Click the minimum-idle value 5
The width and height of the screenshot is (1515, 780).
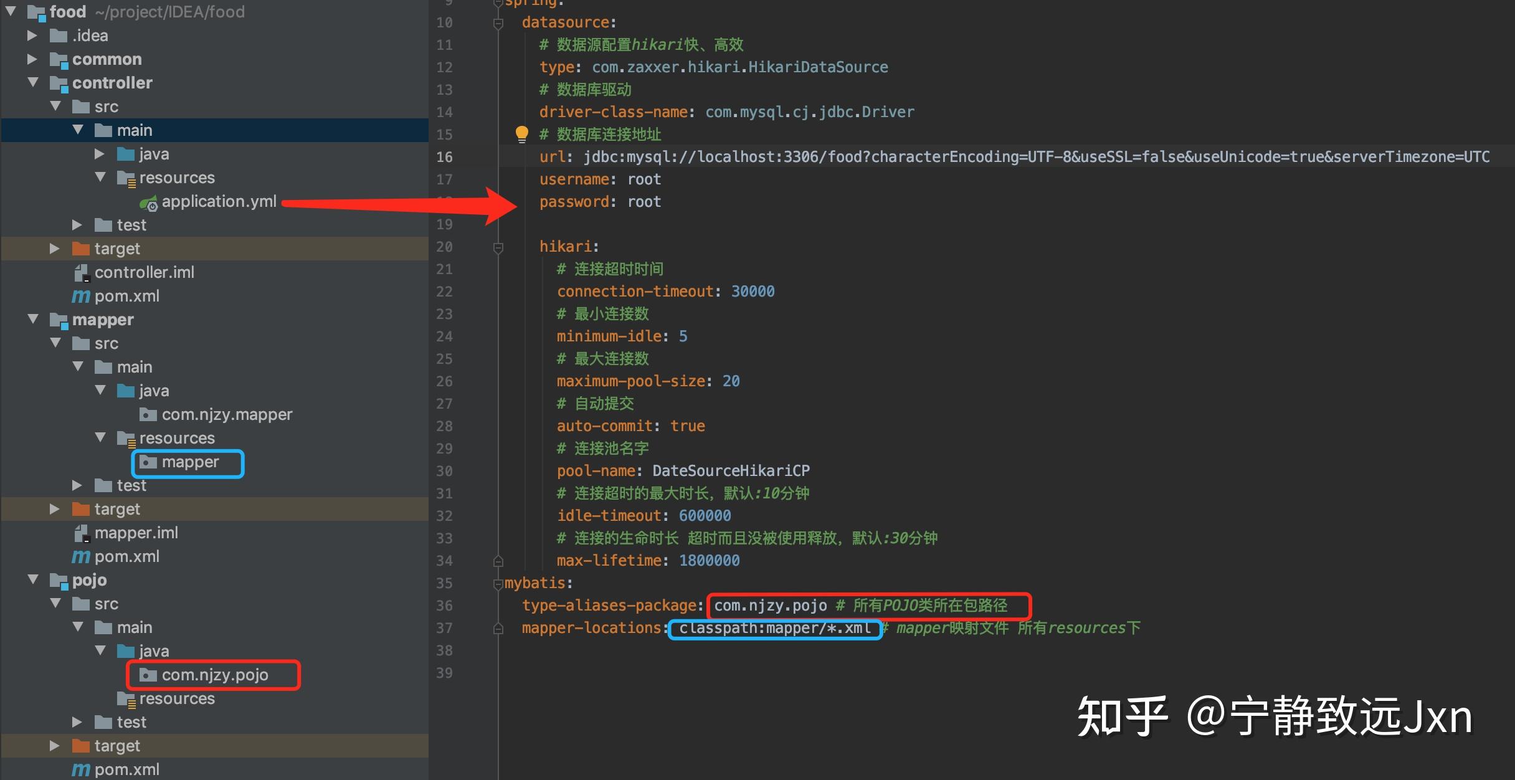tap(683, 336)
